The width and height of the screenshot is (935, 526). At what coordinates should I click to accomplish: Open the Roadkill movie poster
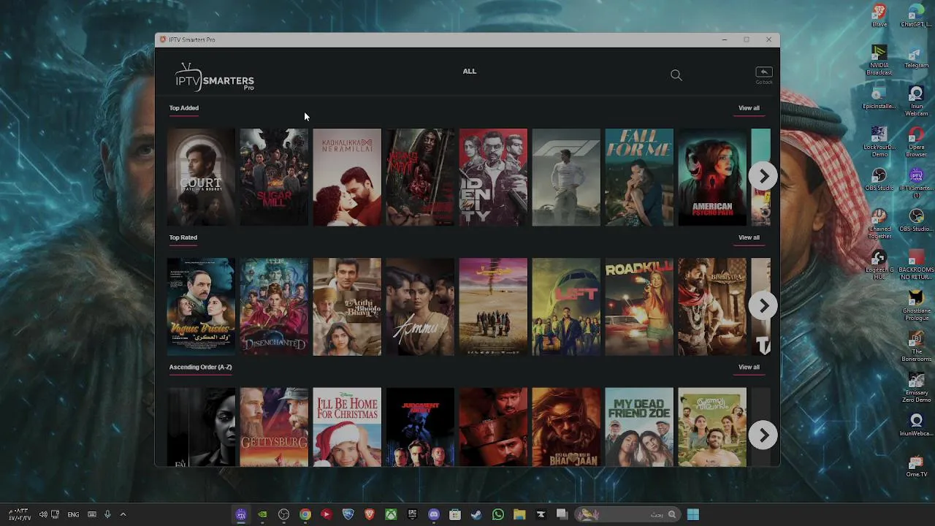click(x=639, y=307)
